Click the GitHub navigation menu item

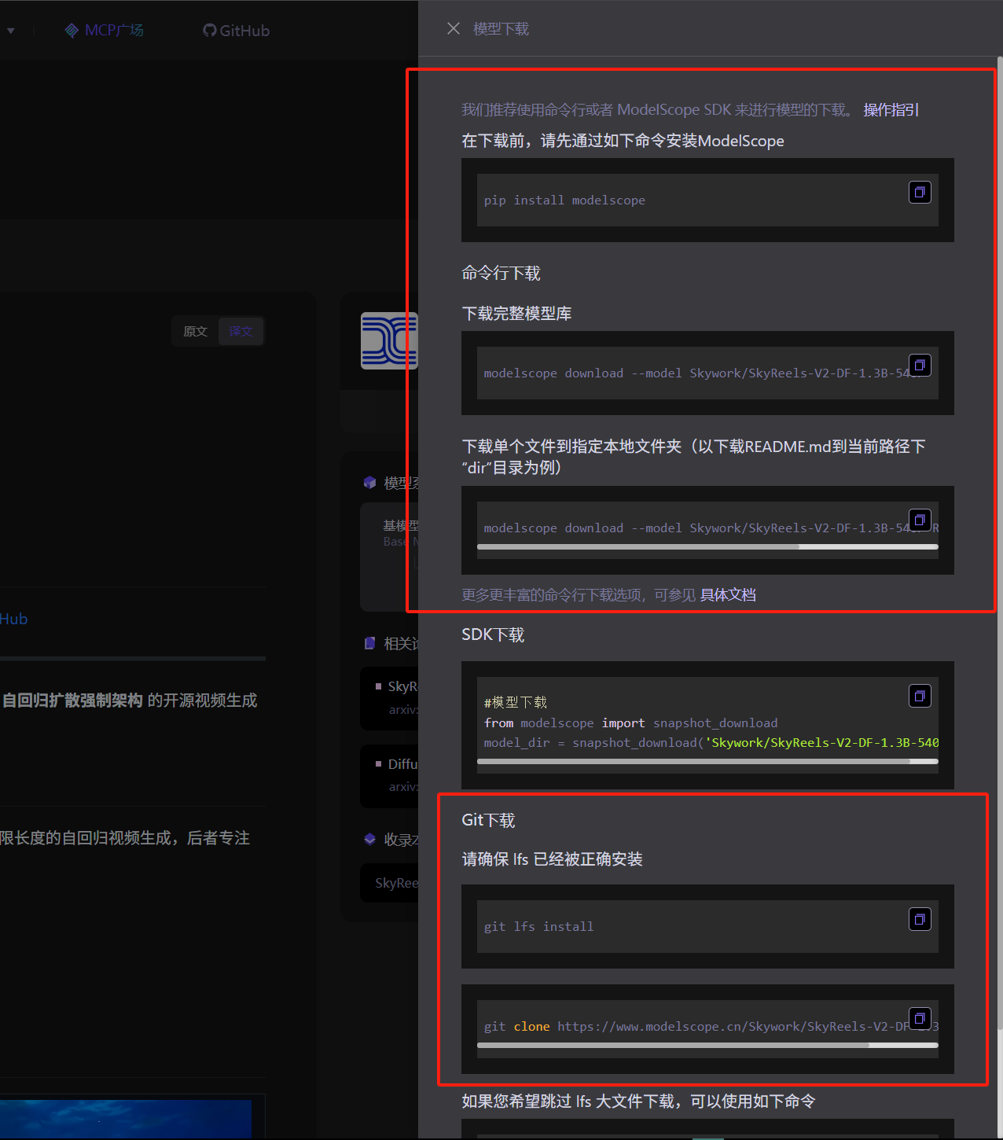tap(244, 30)
